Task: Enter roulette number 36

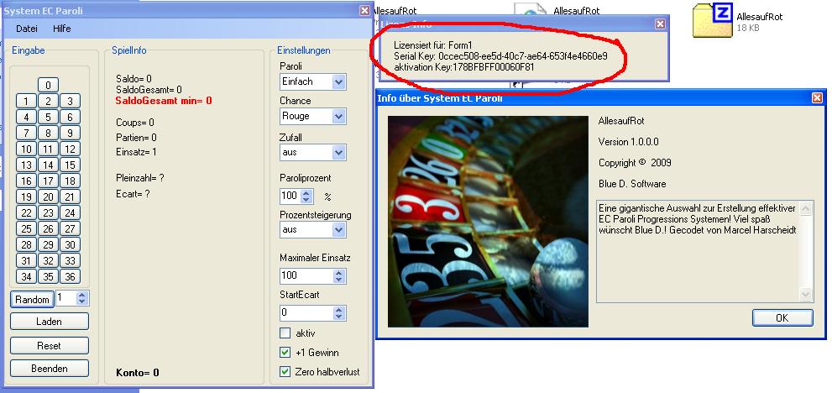Action: (x=70, y=276)
